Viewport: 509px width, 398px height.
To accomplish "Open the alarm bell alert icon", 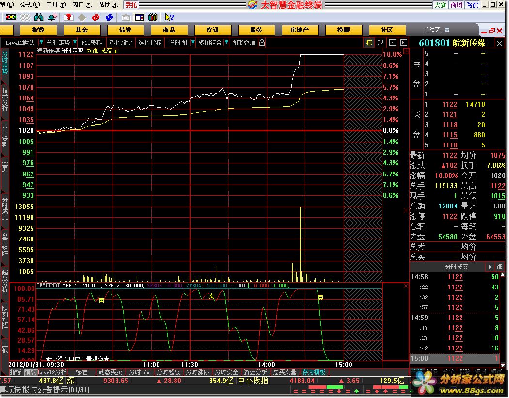I will [52, 17].
